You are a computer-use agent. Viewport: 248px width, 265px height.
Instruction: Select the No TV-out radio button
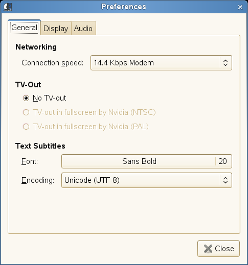[x=26, y=98]
